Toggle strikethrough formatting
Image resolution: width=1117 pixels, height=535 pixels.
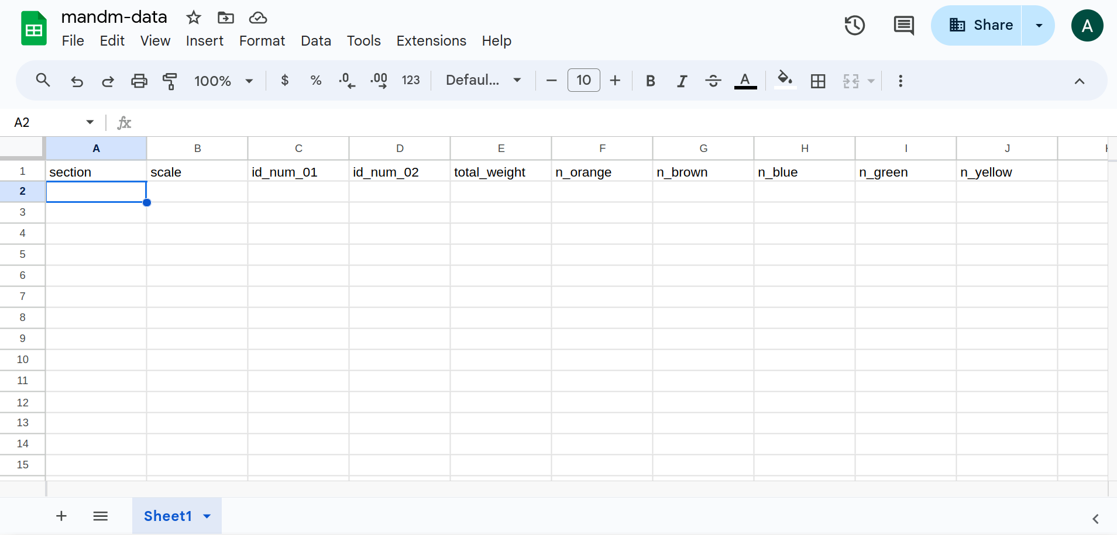pos(713,81)
